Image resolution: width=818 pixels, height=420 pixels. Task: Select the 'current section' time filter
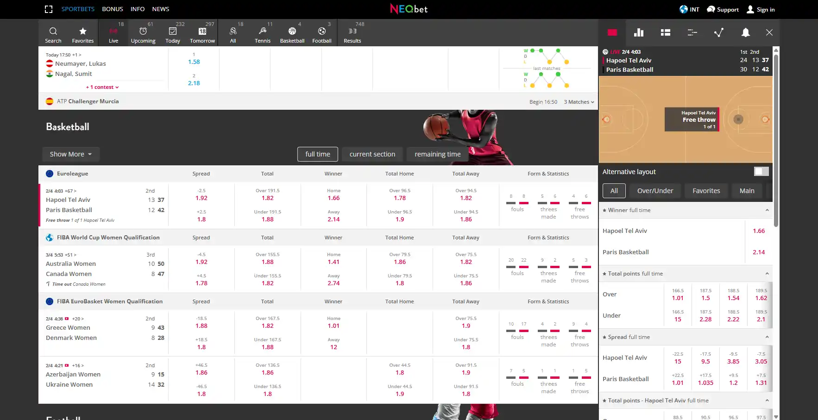click(x=372, y=154)
